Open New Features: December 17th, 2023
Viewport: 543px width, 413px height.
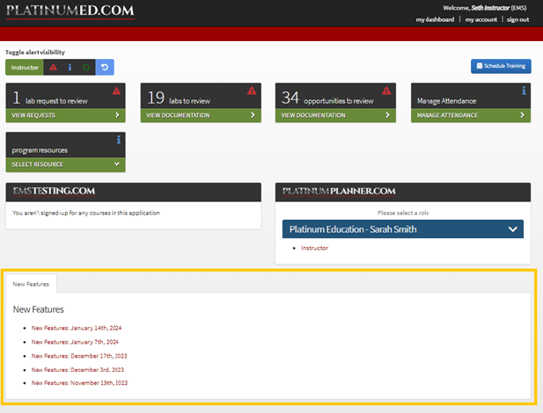pos(79,356)
